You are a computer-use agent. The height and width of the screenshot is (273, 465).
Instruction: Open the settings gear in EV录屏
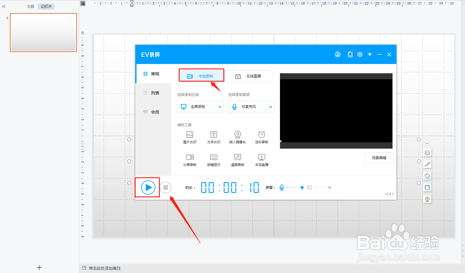[360, 54]
